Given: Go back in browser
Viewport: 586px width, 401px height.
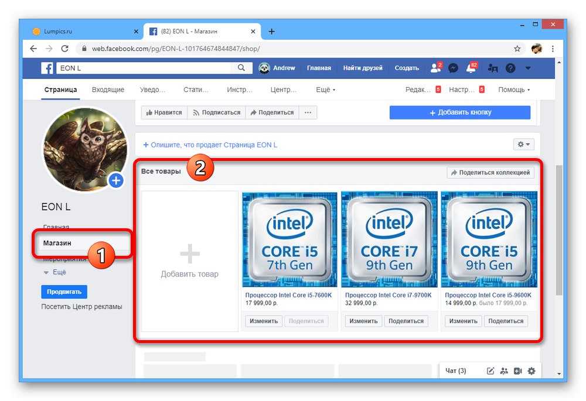Looking at the screenshot, I should pos(33,49).
